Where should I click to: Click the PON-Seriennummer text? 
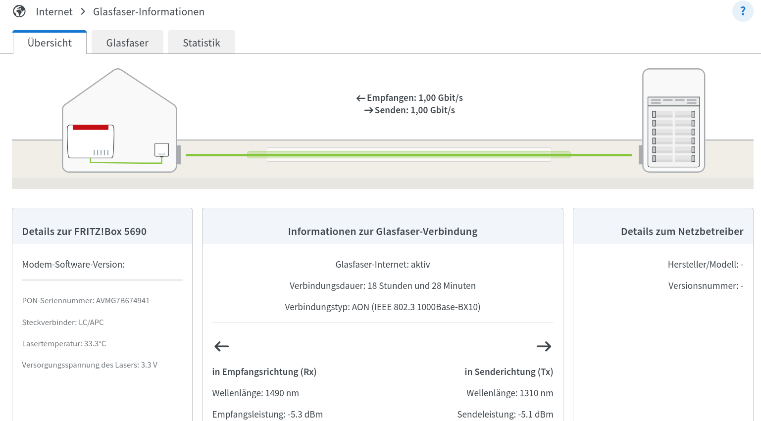coord(86,301)
